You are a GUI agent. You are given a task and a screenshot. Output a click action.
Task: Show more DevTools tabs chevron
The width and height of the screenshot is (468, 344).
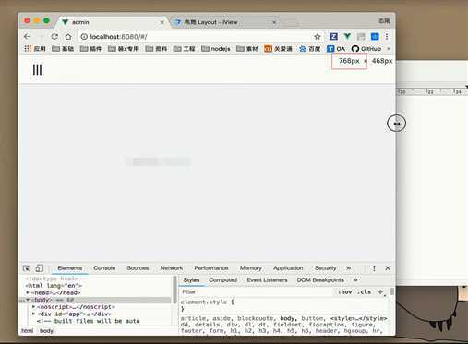coord(349,268)
